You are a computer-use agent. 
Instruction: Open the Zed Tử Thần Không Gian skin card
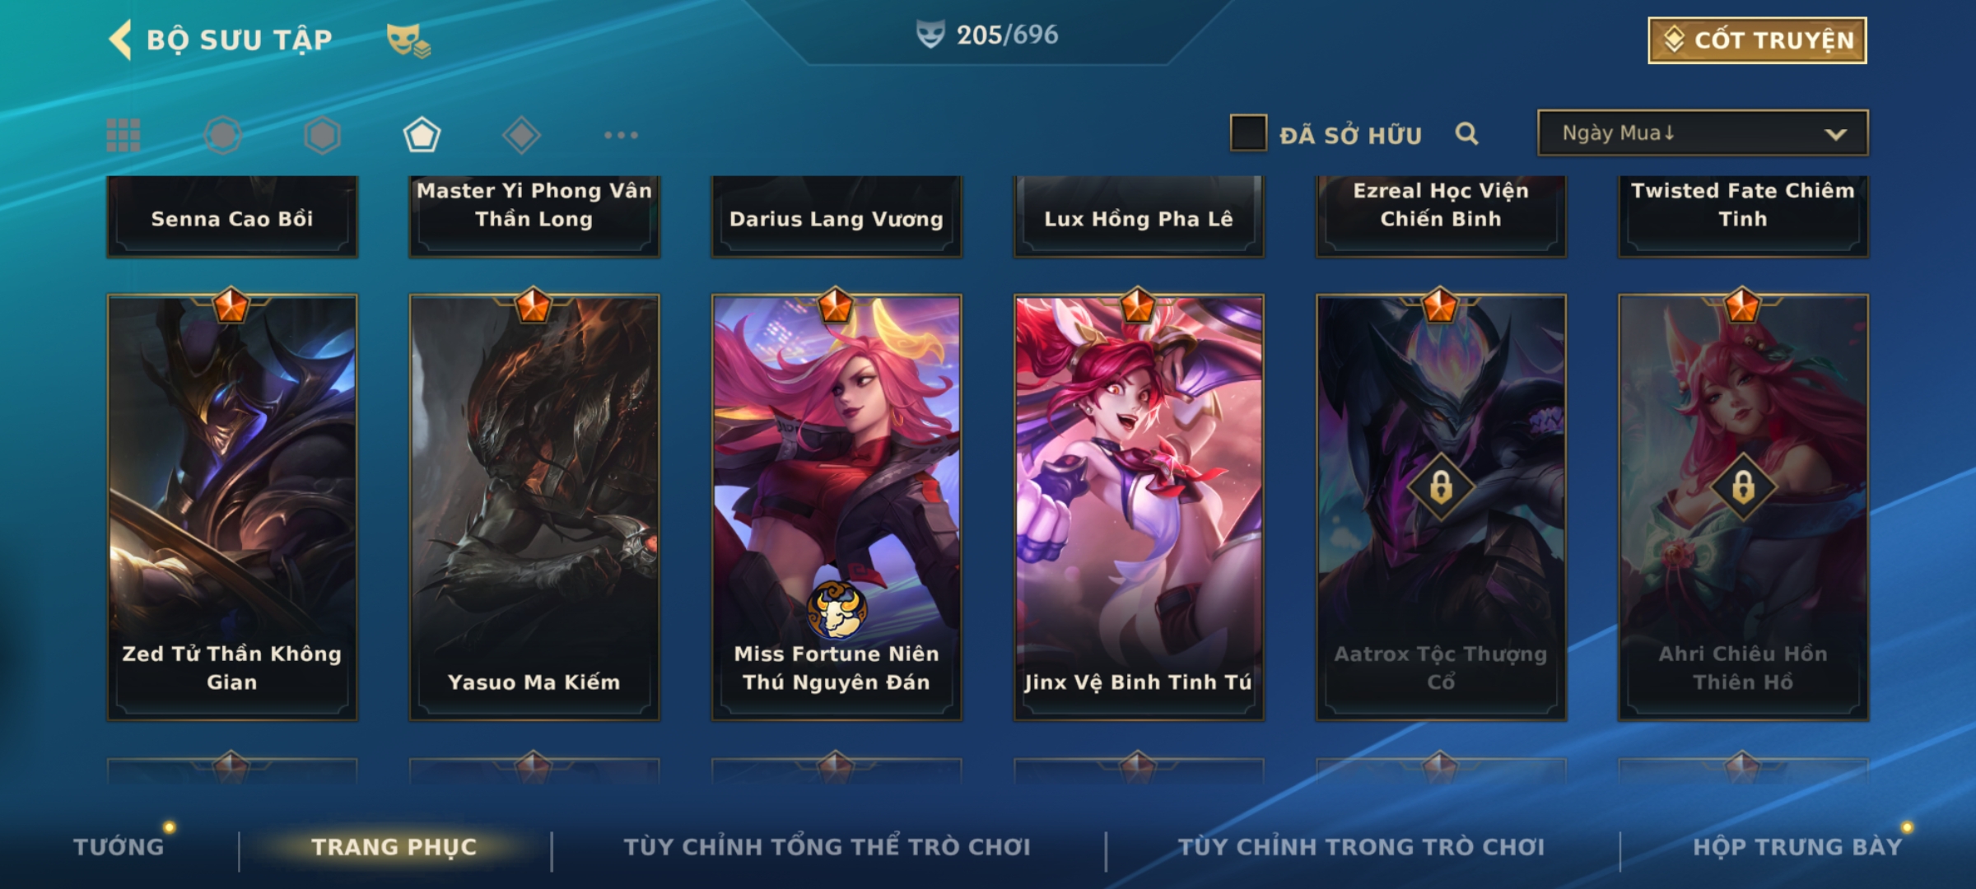(232, 507)
